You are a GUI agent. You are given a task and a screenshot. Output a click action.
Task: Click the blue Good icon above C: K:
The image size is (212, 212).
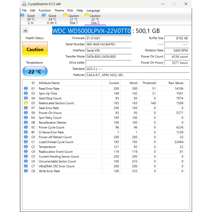(22, 15)
